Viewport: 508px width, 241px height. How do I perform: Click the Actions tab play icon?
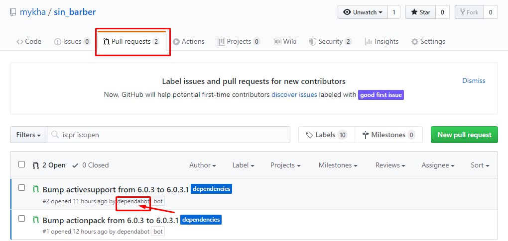click(x=176, y=42)
